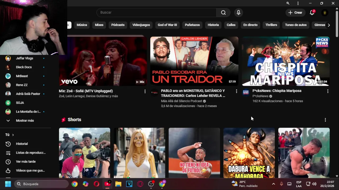Image resolution: width=339 pixels, height=190 pixels.
Task: Open the golden skeleton woman Short
Action: (x=139, y=153)
